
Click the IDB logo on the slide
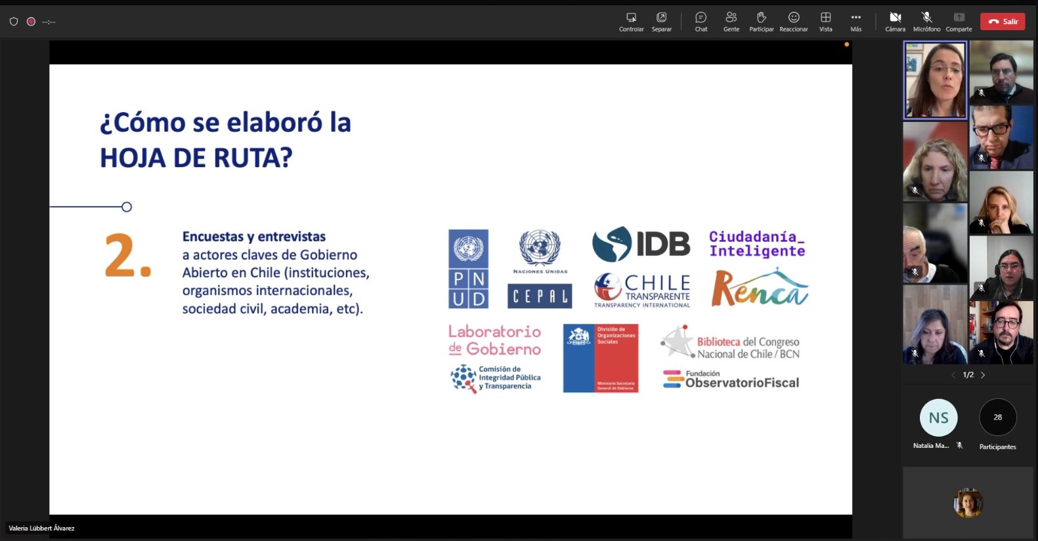pyautogui.click(x=641, y=244)
